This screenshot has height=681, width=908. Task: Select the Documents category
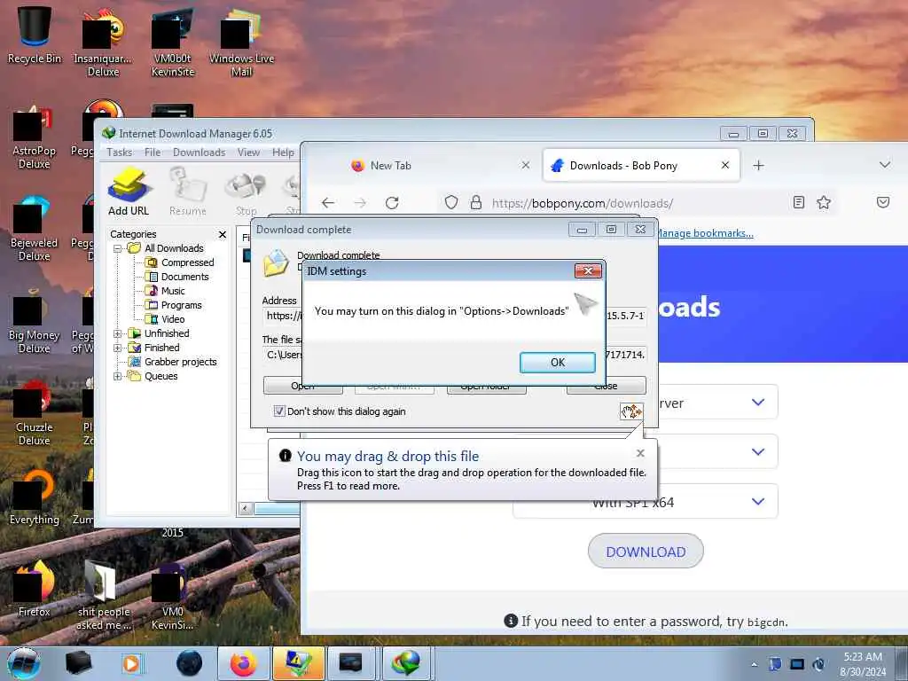click(x=184, y=277)
